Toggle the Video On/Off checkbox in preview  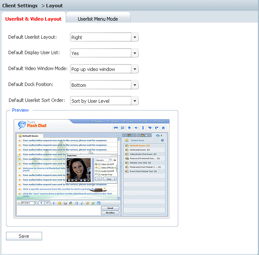click(x=98, y=164)
